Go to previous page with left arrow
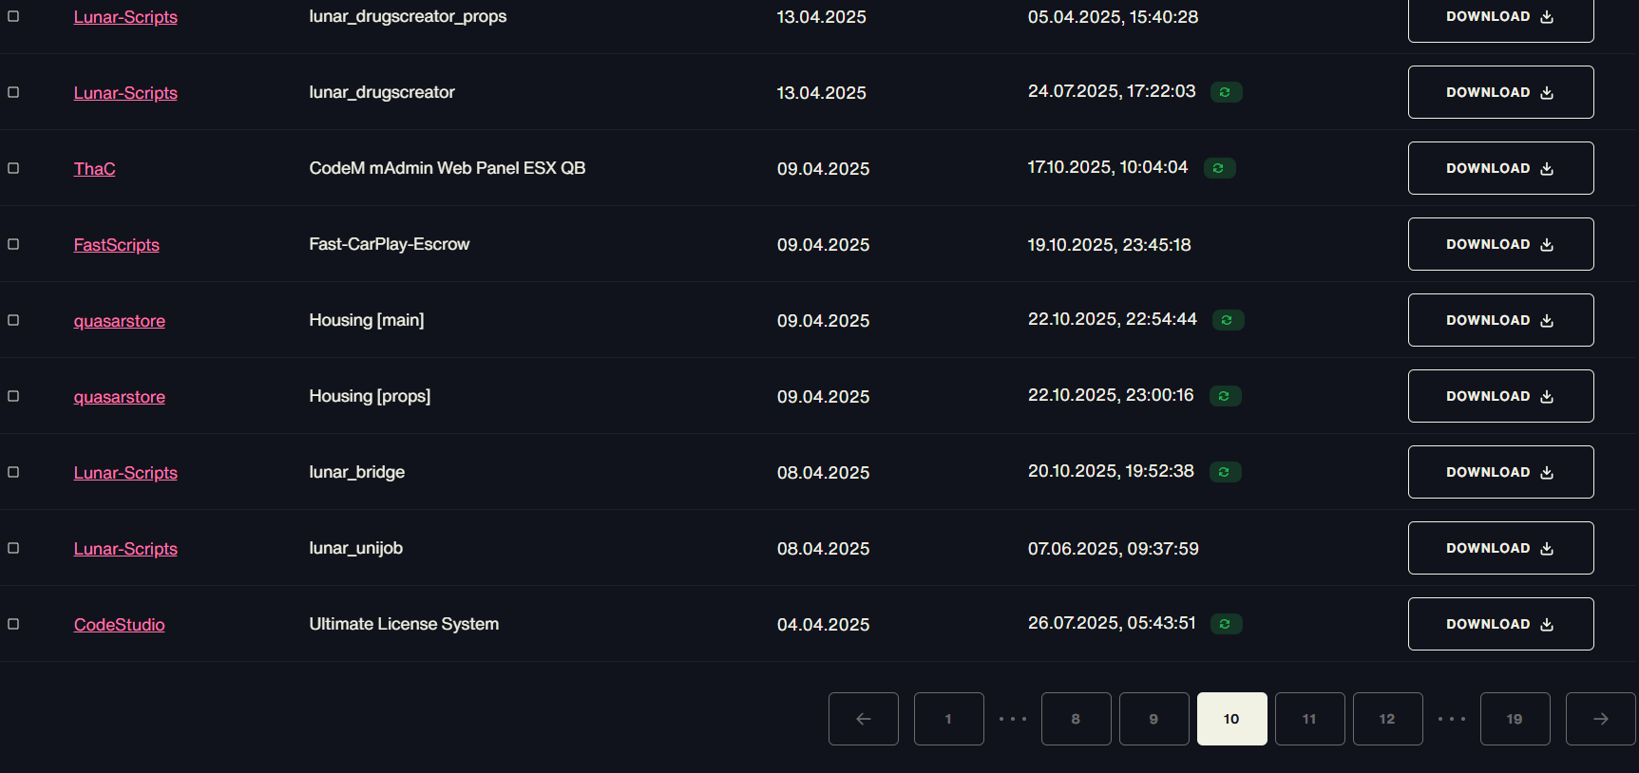The image size is (1639, 773). pyautogui.click(x=864, y=719)
